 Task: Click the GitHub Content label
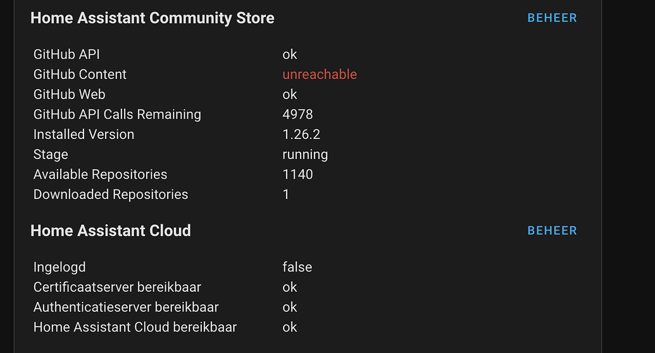point(80,75)
